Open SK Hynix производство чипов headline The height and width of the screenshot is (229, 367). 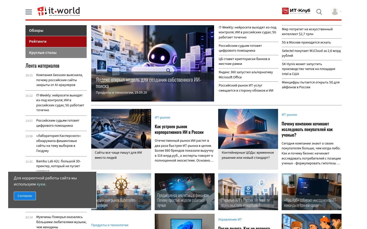click(308, 69)
